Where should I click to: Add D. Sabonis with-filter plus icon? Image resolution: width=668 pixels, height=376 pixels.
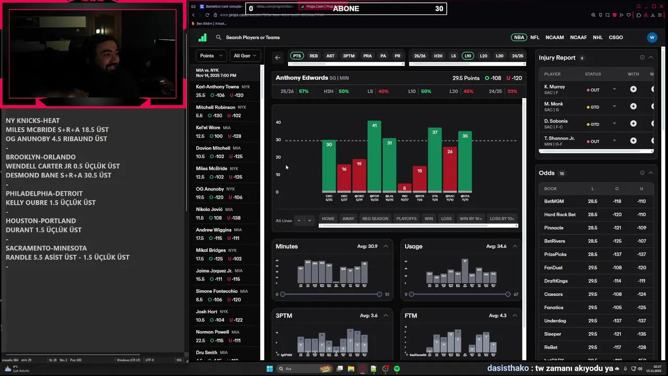(x=633, y=124)
